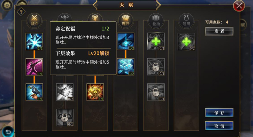The height and width of the screenshot is (137, 253).
Task: Click the 重置 reset button
Action: (219, 31)
